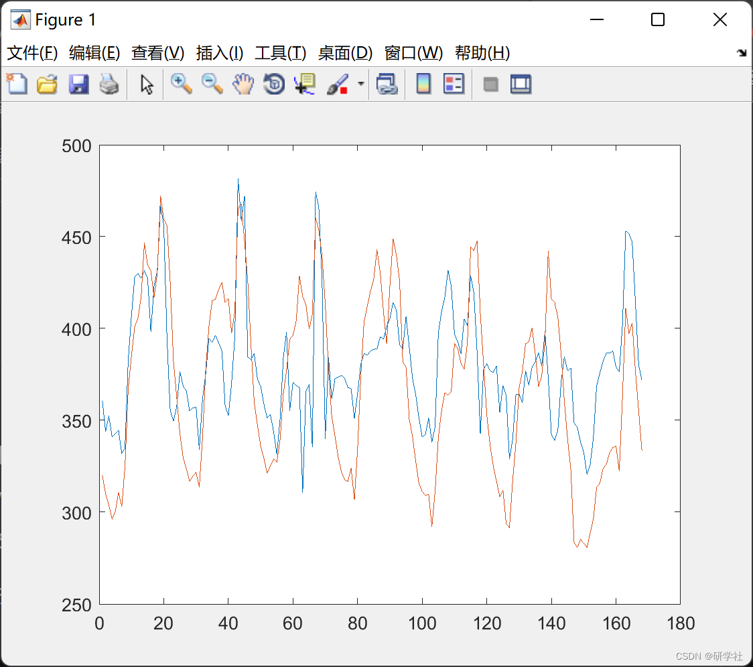Select the Edit Plot arrow tool
Viewport: 753px width, 667px height.
(x=147, y=84)
